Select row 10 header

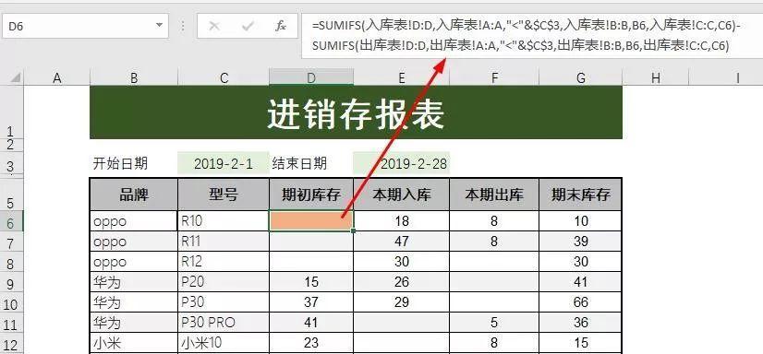click(x=12, y=302)
